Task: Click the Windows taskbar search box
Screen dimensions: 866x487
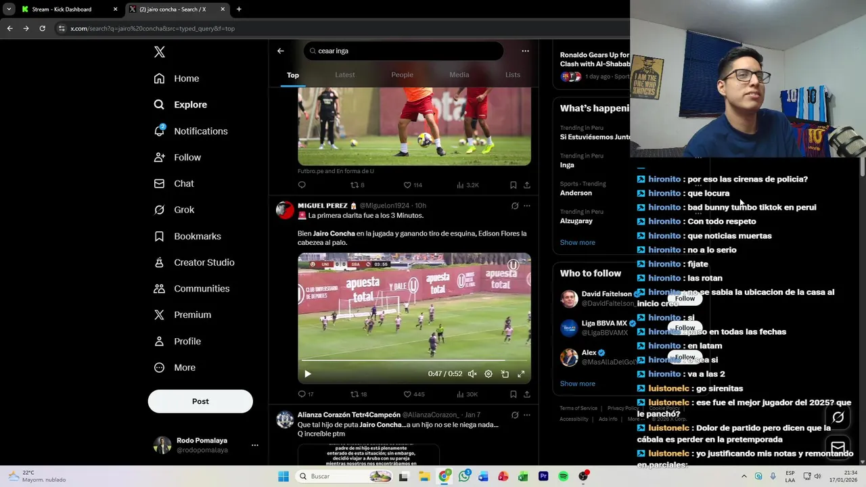Action: coord(344,476)
